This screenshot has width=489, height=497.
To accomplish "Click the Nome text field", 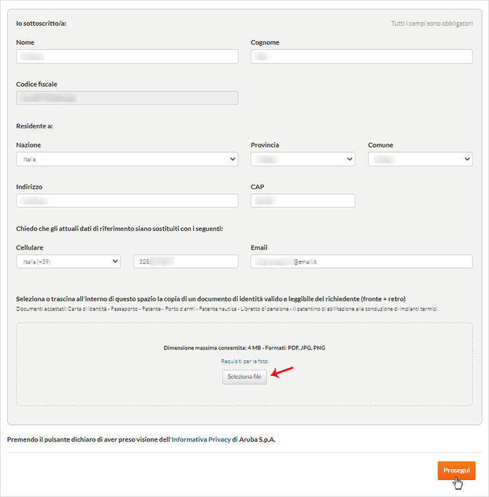I will (x=127, y=56).
